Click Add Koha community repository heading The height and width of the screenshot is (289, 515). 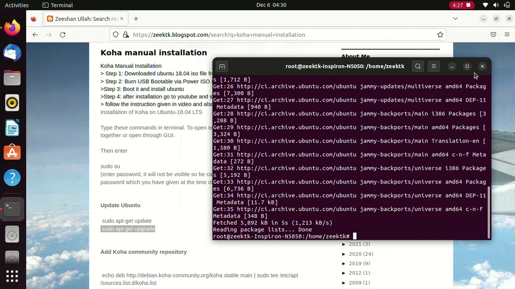click(x=144, y=252)
